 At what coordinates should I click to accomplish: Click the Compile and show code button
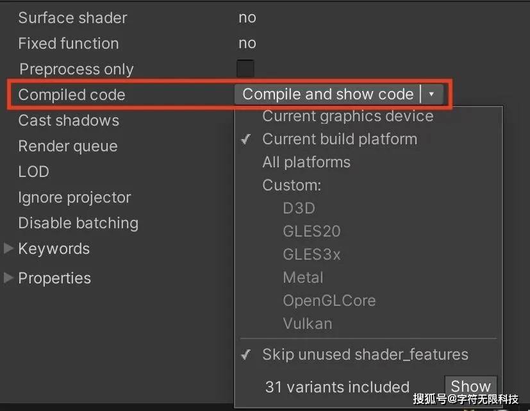pyautogui.click(x=327, y=94)
